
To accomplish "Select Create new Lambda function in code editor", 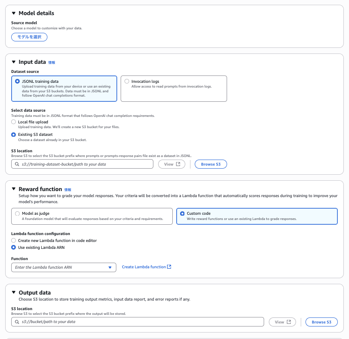I will [13, 240].
